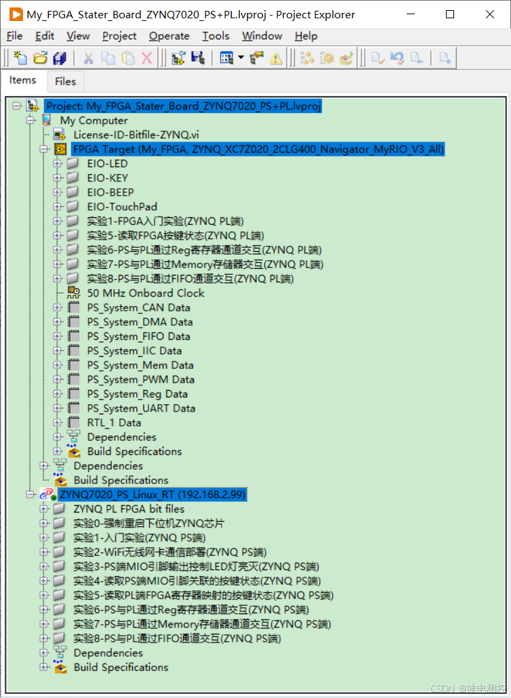The height and width of the screenshot is (698, 511).
Task: Select the 实验2-WiFi无线网卡通信部署 folder
Action: pyautogui.click(x=169, y=552)
